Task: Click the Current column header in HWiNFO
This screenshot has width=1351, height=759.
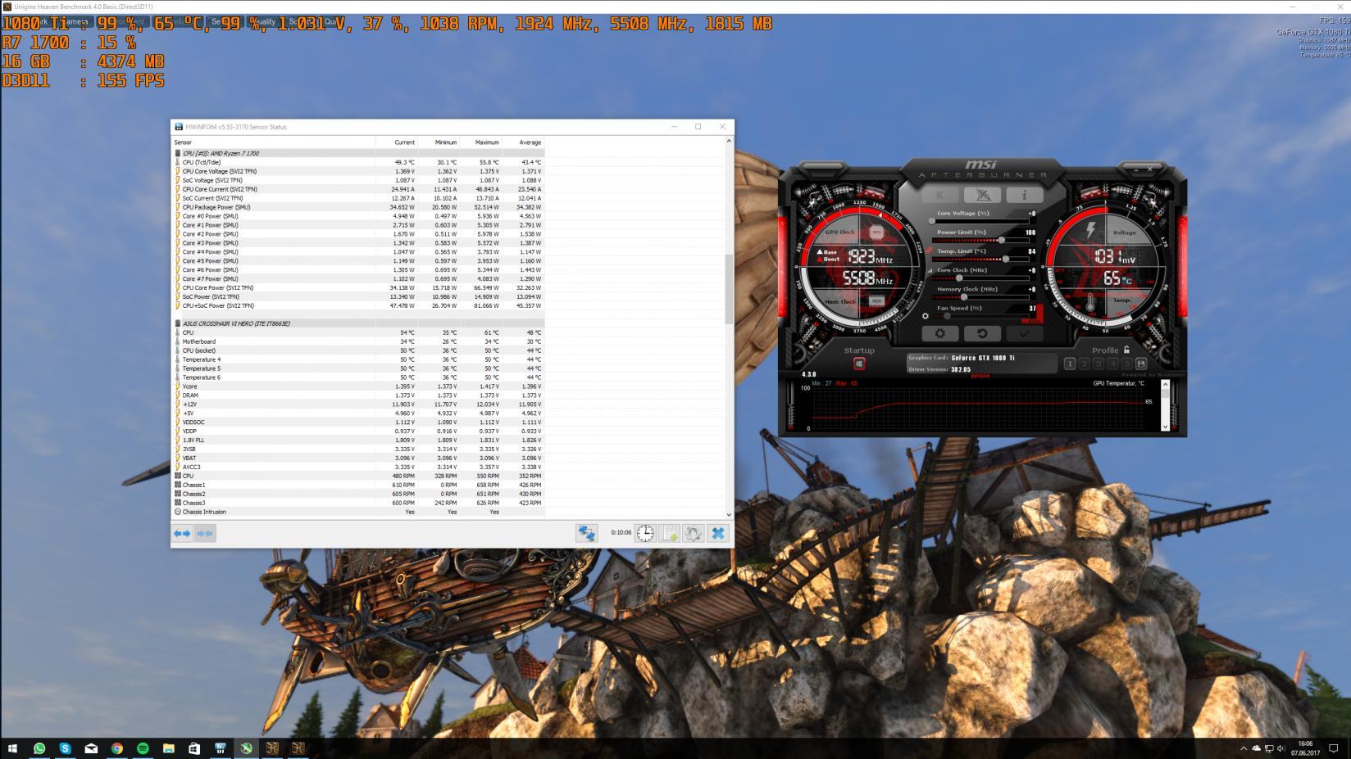Action: 397,142
